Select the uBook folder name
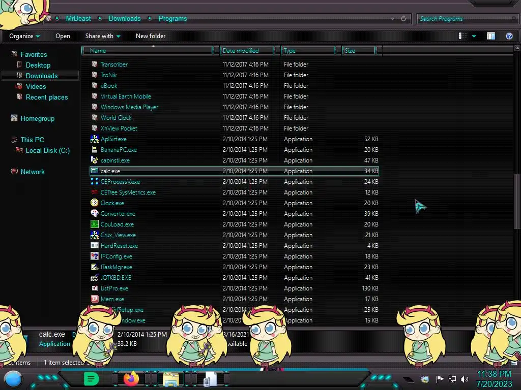This screenshot has height=390, width=521. coord(109,85)
